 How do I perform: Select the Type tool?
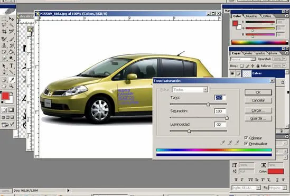(11, 66)
